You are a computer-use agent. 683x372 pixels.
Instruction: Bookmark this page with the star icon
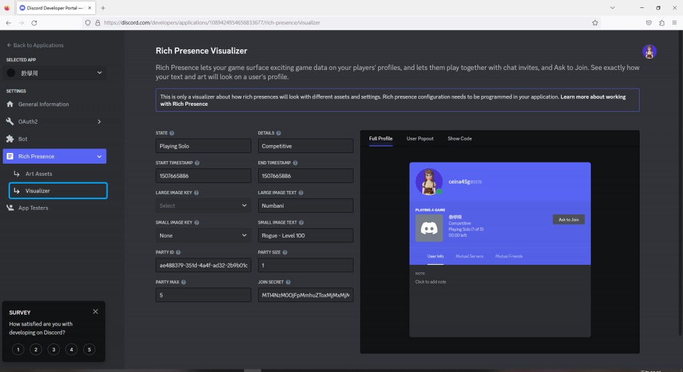[x=595, y=23]
